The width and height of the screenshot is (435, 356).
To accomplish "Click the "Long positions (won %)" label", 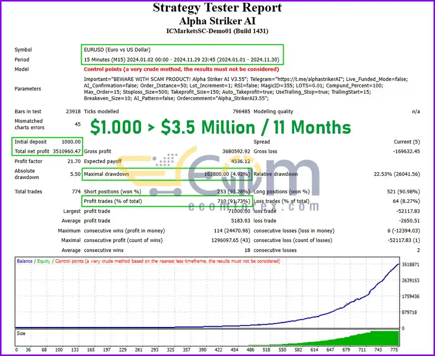I will [281, 192].
